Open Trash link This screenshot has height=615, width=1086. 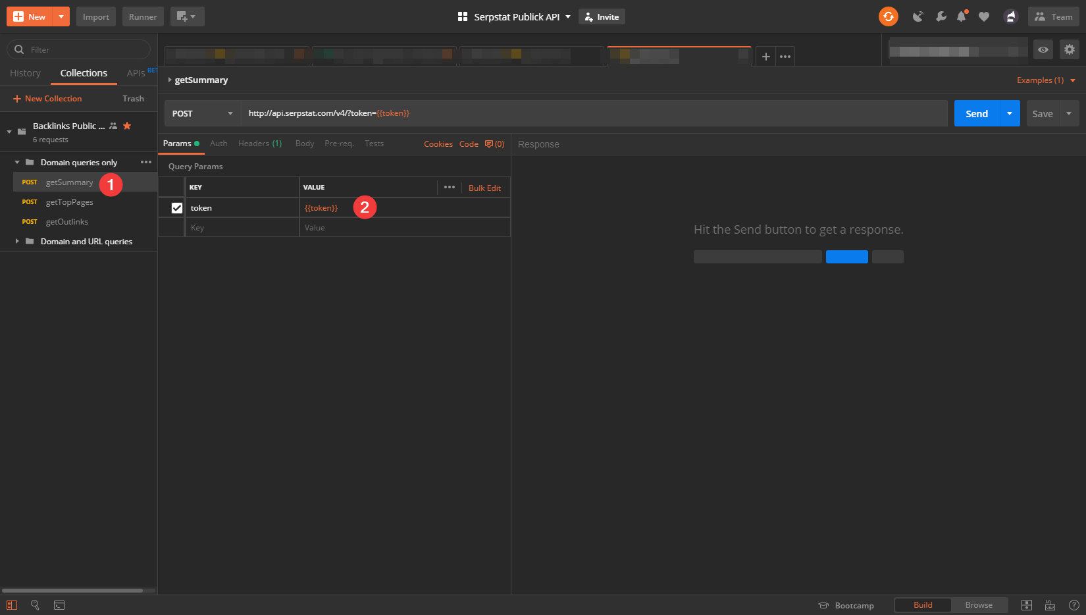click(x=133, y=99)
